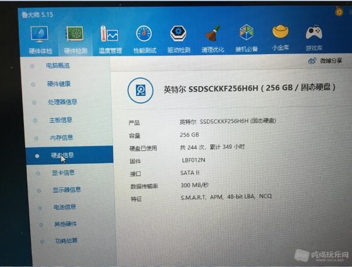
Task: Click the 容量 field label
Action: click(135, 136)
